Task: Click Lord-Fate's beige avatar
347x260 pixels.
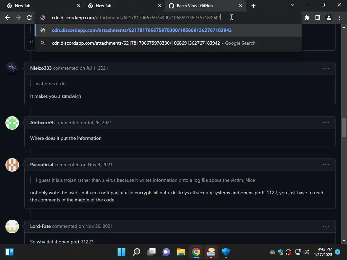Action: pyautogui.click(x=12, y=226)
